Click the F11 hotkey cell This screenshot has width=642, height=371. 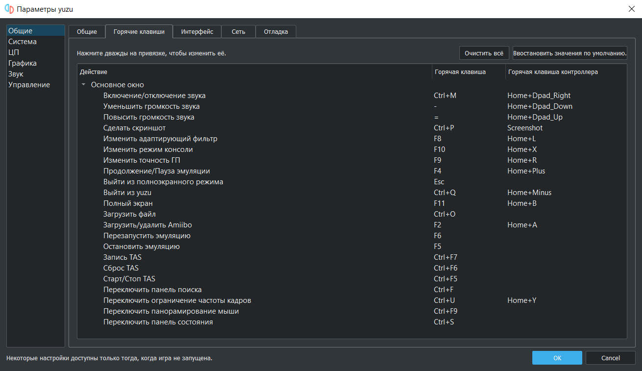tap(439, 203)
